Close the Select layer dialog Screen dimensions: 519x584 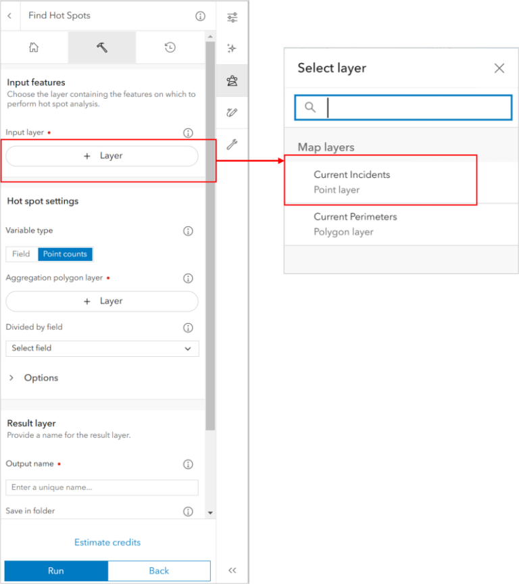click(x=499, y=68)
